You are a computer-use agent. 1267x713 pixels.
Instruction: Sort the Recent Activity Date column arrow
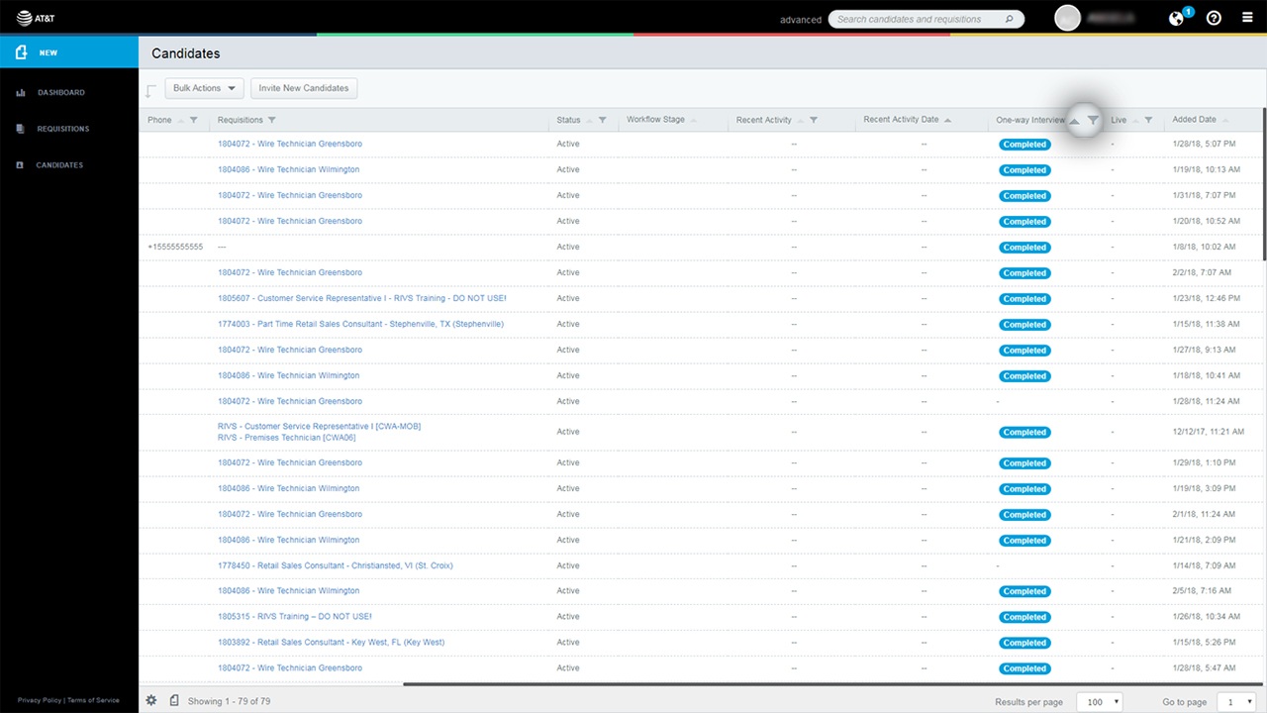[947, 121]
